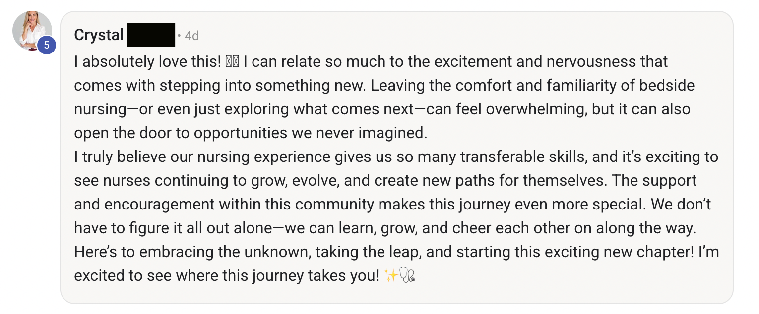Click the 4d comment timestamp

point(191,36)
